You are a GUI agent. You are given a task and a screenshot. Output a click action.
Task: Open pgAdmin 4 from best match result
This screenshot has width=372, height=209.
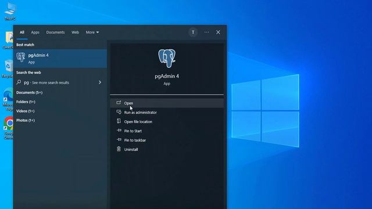60,58
